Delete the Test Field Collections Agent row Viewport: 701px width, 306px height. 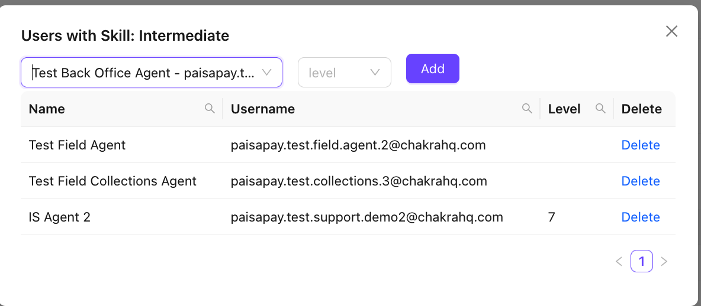click(641, 181)
